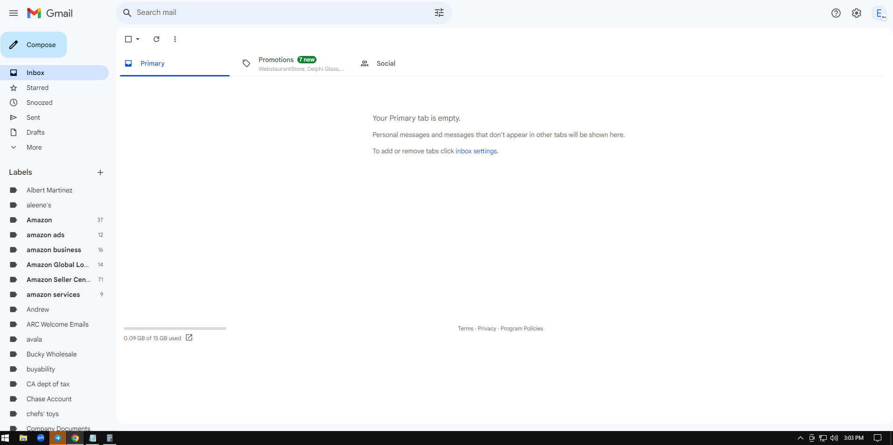Switch to the Primary tab

pos(175,63)
